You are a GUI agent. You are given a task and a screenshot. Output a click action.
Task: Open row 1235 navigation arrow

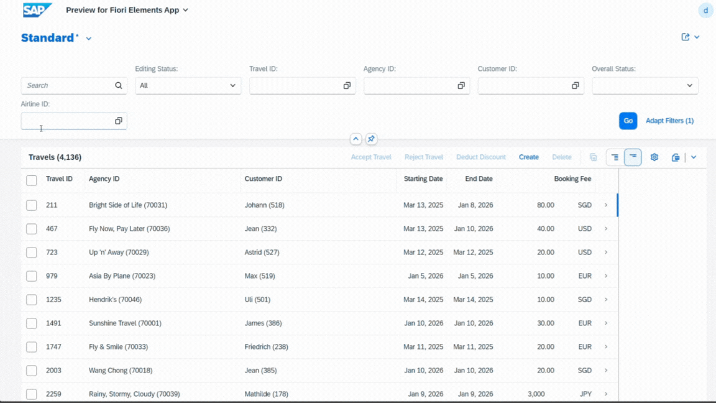(606, 300)
